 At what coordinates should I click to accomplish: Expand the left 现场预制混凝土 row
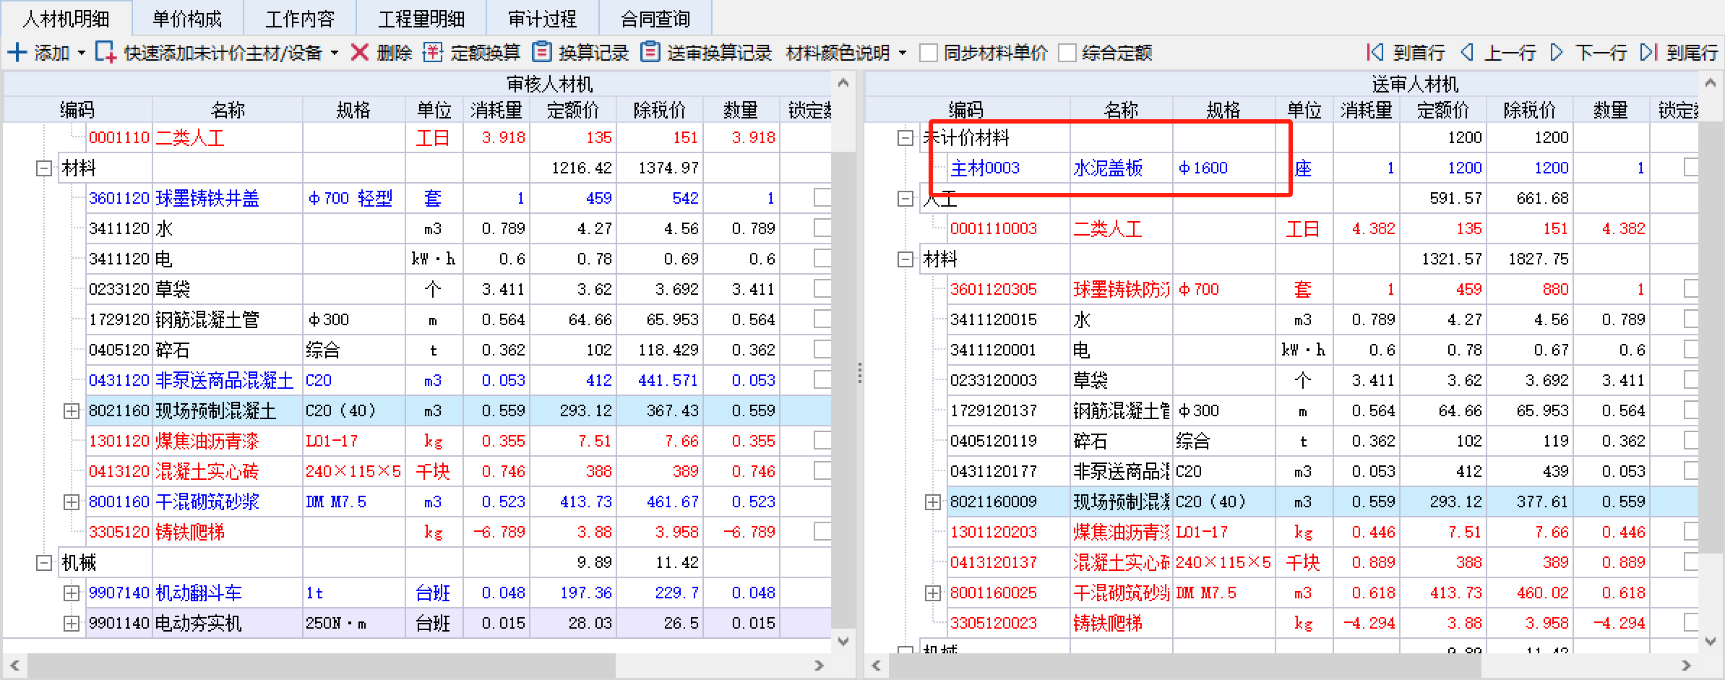coord(71,411)
